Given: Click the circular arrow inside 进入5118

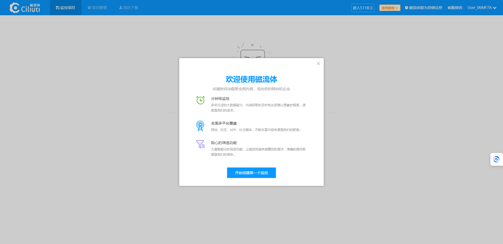Looking at the screenshot, I should [x=370, y=8].
